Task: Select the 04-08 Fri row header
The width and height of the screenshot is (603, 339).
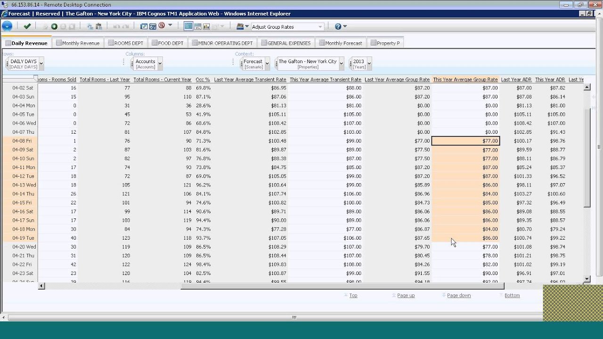Action: (x=19, y=141)
